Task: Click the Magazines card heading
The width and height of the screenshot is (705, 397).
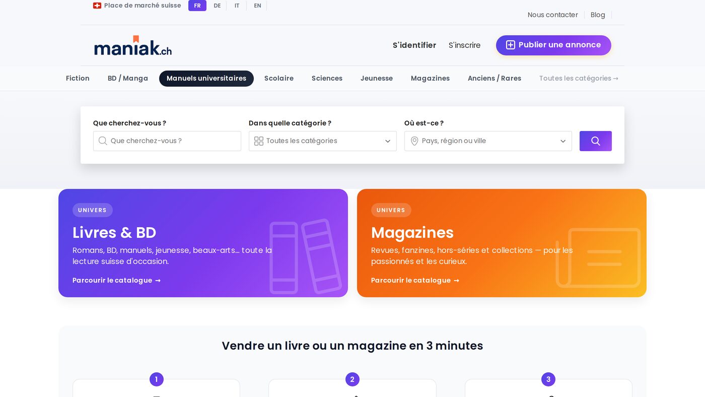Action: point(412,233)
